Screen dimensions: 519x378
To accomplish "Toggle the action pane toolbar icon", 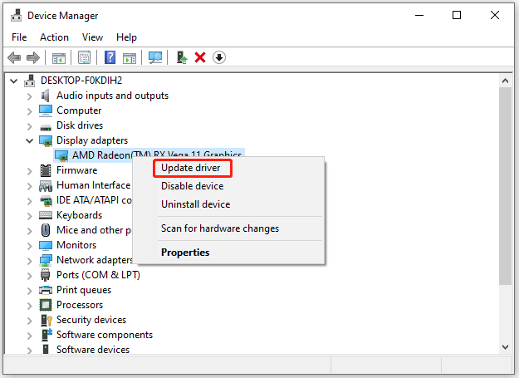I will (x=130, y=58).
